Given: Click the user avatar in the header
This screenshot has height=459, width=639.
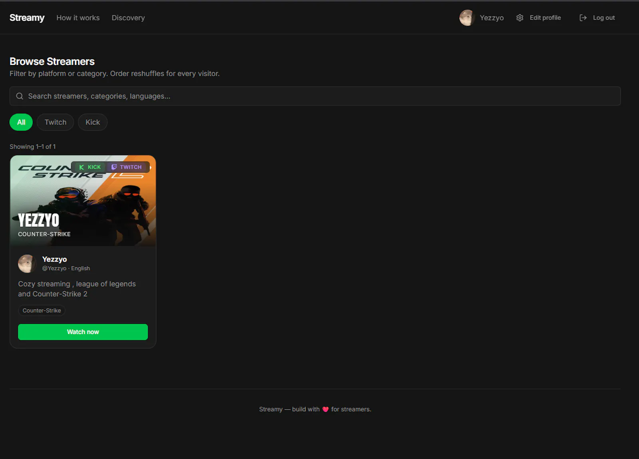Looking at the screenshot, I should click(x=466, y=18).
